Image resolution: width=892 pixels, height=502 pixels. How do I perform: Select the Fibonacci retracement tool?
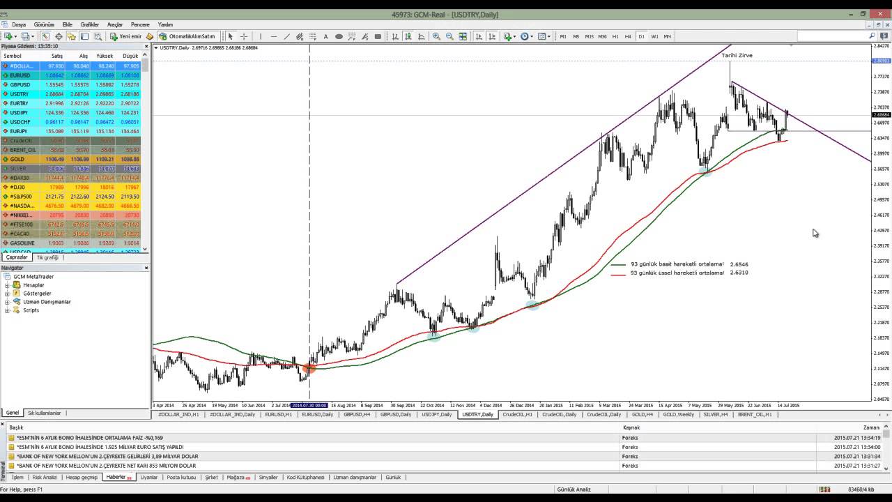point(313,36)
